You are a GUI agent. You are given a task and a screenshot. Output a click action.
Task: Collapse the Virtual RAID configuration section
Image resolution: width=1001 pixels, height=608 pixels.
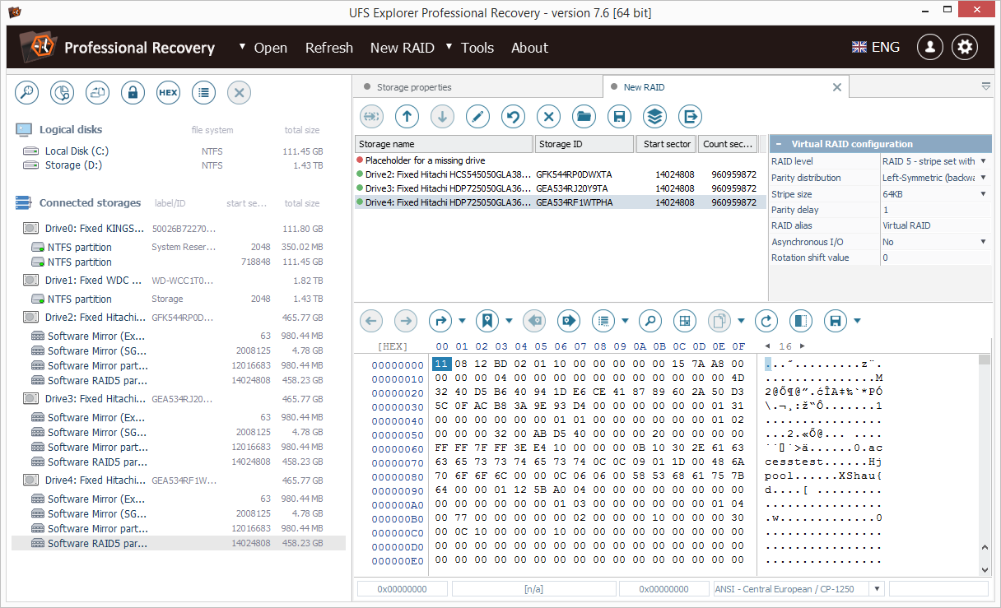click(x=778, y=144)
